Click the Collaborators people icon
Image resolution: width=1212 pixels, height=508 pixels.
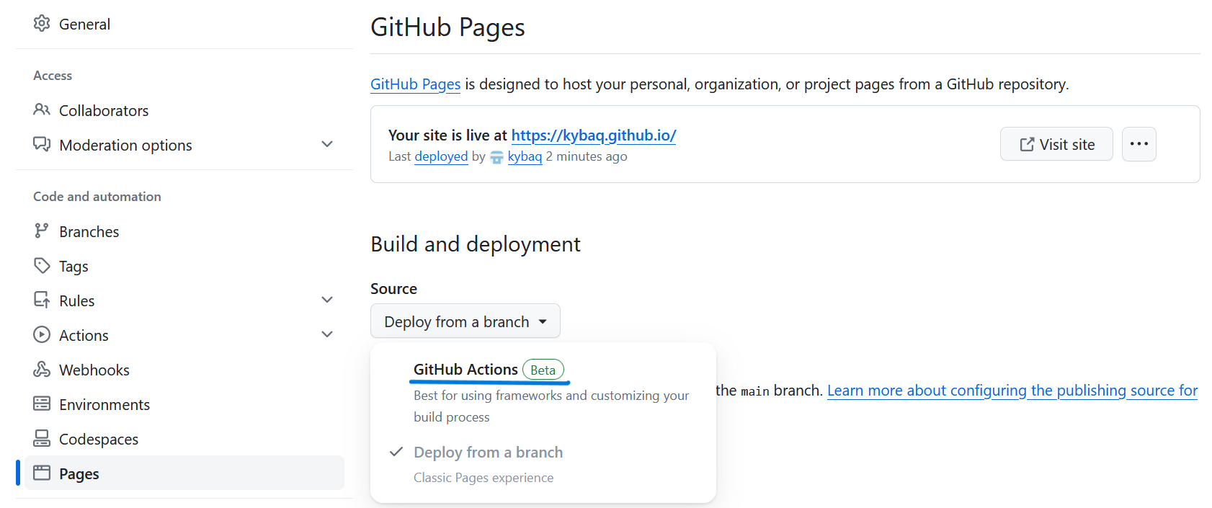(42, 110)
